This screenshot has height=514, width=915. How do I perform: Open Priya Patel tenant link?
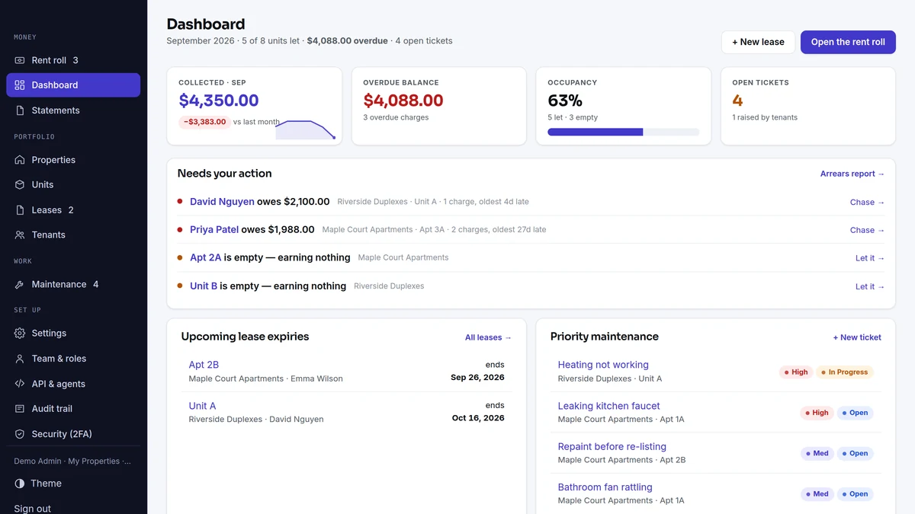(x=214, y=229)
